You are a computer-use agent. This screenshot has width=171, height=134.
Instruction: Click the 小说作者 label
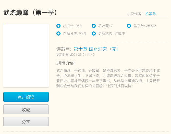point(135,14)
